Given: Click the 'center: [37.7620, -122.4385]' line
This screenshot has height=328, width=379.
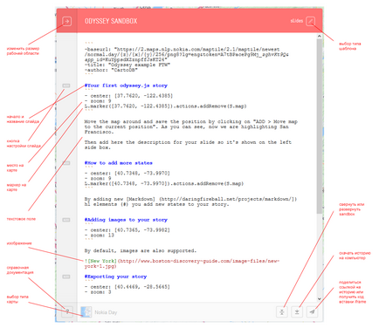Looking at the screenshot, I should [128, 96].
